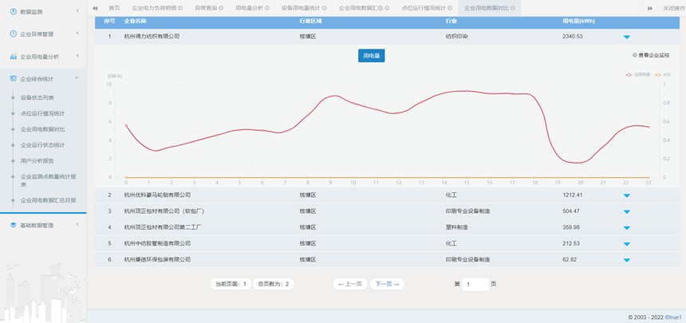This screenshot has width=686, height=323.
Task: Click the 基础数据管理 layers icon
Action: (x=13, y=226)
